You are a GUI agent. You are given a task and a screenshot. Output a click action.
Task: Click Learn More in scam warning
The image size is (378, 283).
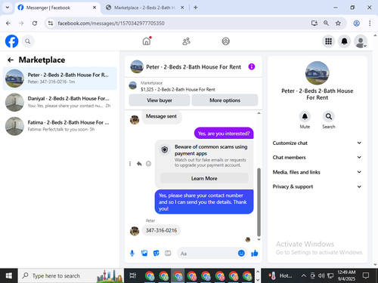(x=204, y=178)
